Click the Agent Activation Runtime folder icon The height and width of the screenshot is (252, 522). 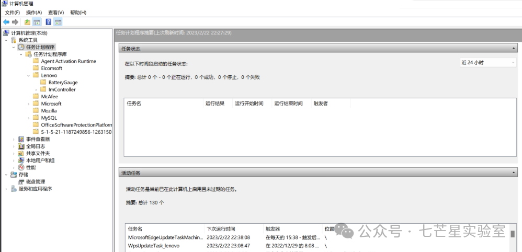pos(36,61)
